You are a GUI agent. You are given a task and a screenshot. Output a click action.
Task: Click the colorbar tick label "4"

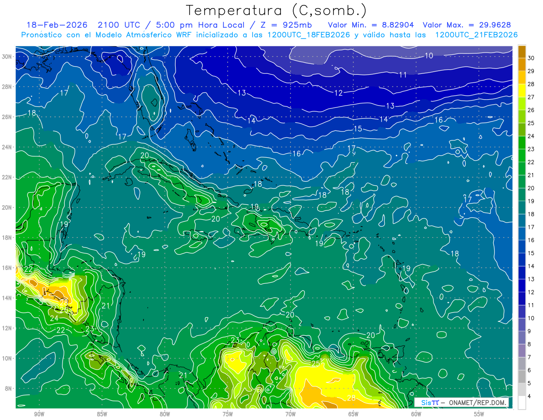pos(530,396)
